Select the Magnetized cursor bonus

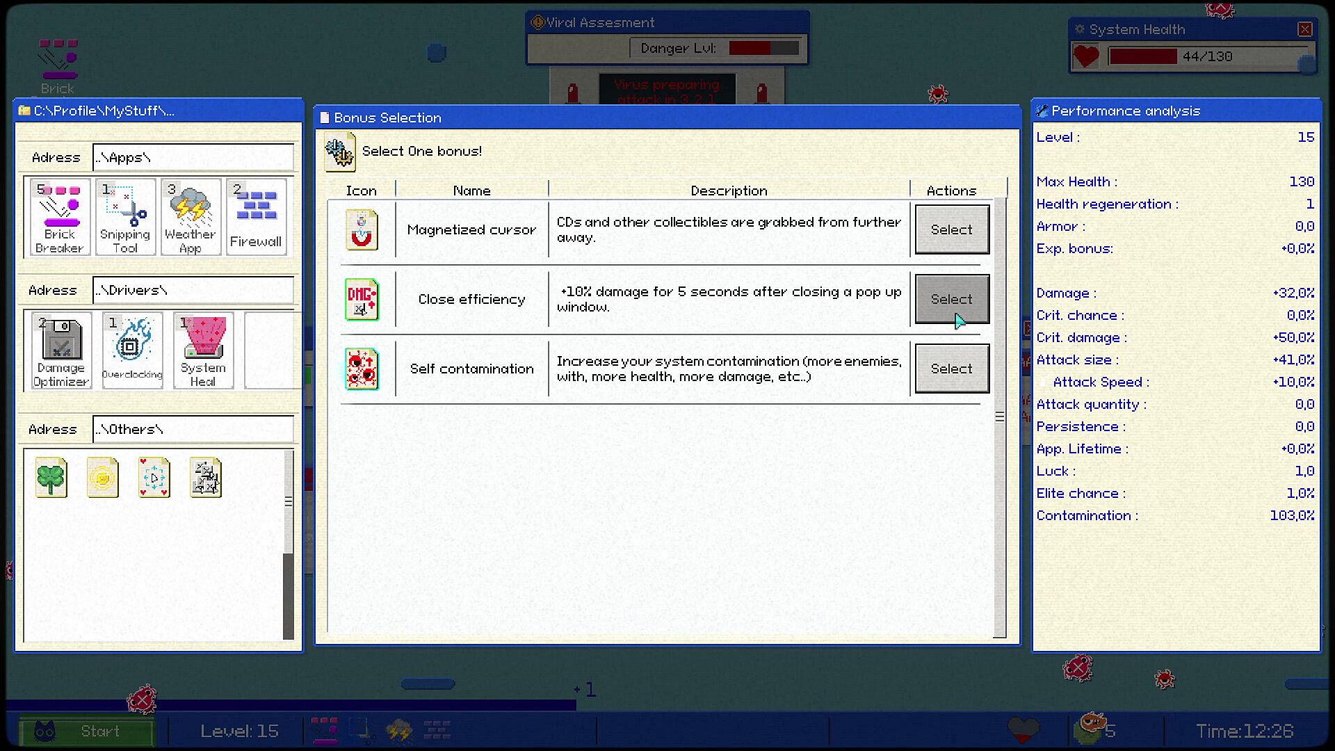pos(952,229)
